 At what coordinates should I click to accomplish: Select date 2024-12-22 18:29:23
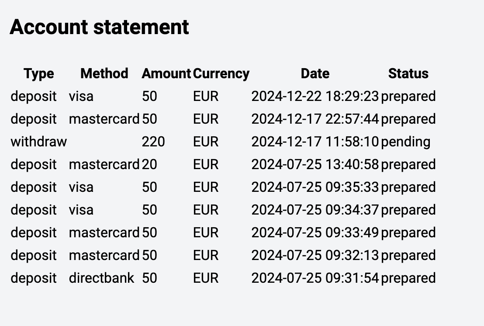click(x=315, y=96)
